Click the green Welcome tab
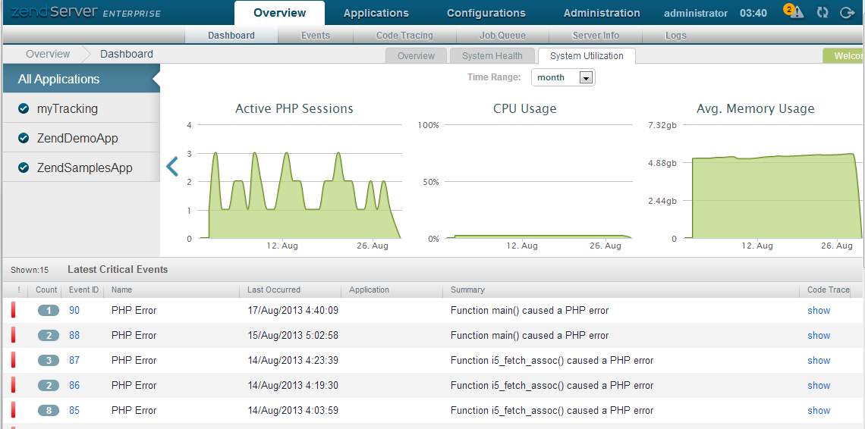865x429 pixels. [x=844, y=55]
